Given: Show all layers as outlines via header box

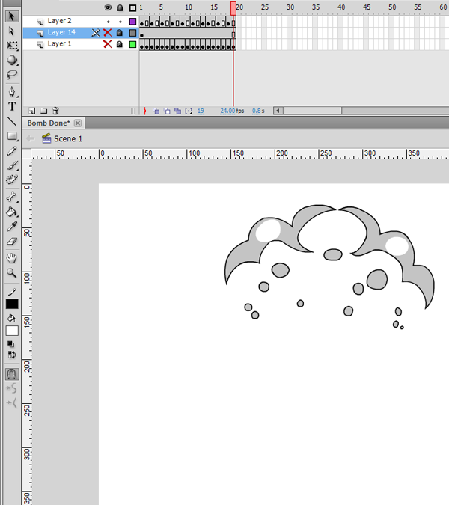Looking at the screenshot, I should coord(132,7).
